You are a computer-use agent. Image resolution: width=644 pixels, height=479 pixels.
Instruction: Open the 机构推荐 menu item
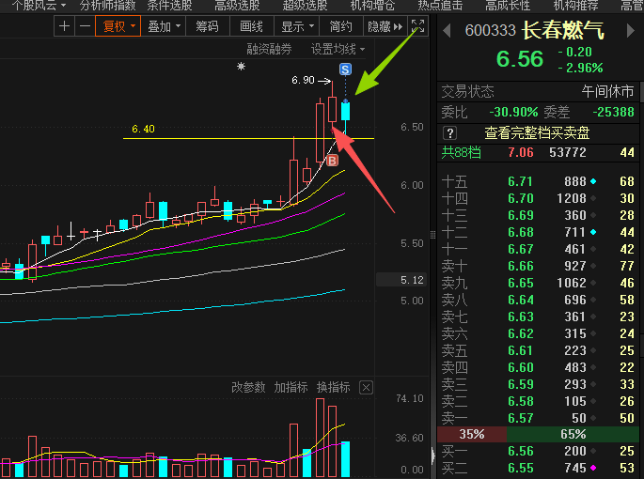[x=575, y=6]
